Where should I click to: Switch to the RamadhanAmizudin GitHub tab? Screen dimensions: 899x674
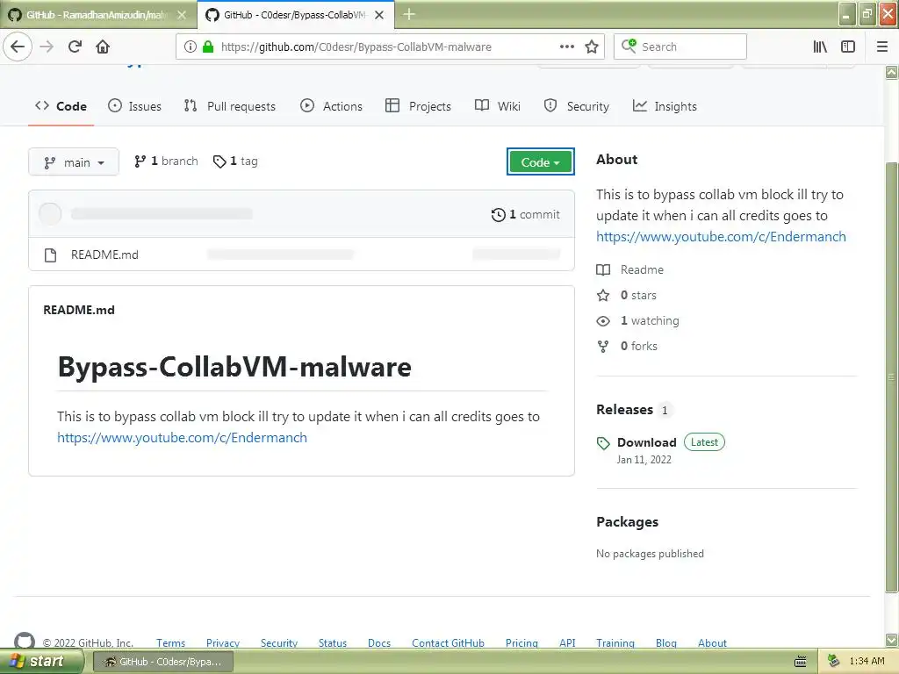(x=96, y=15)
